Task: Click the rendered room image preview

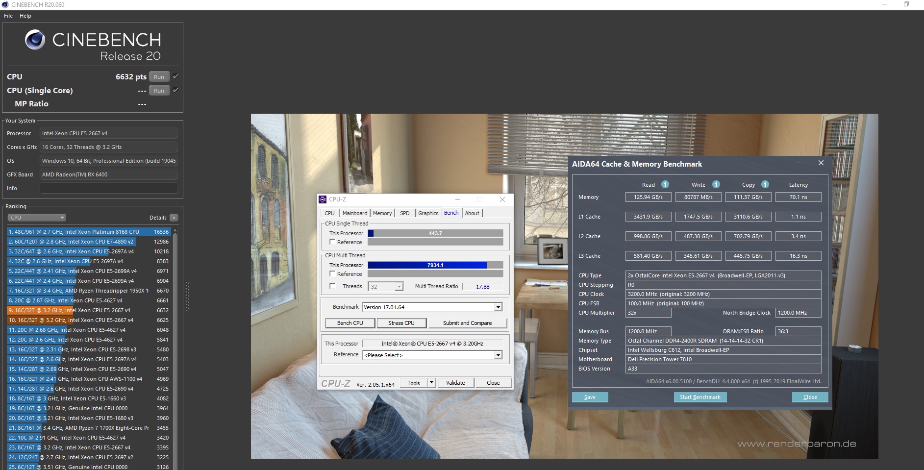Action: [564, 286]
